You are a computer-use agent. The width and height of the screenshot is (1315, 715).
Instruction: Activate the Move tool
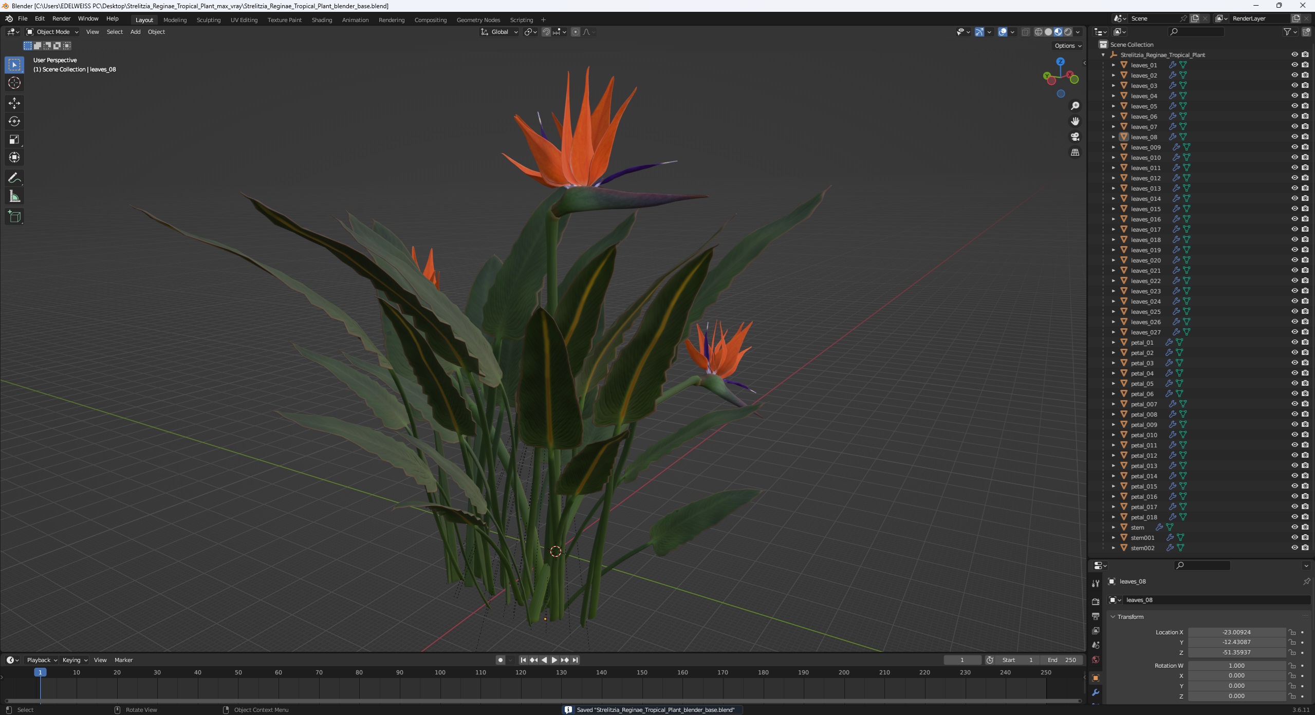click(14, 103)
